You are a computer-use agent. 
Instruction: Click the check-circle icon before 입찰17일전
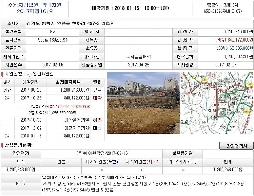(x=29, y=74)
